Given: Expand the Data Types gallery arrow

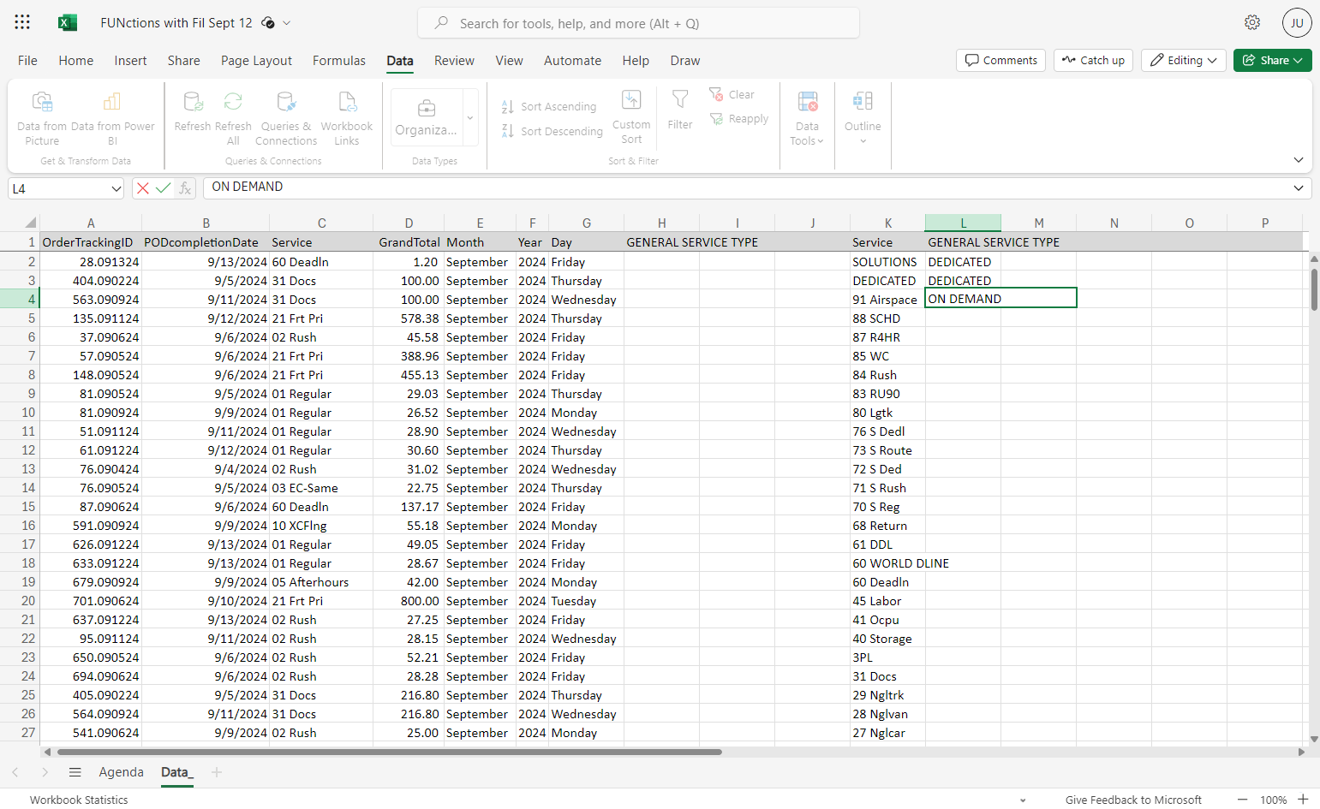Looking at the screenshot, I should click(x=470, y=118).
